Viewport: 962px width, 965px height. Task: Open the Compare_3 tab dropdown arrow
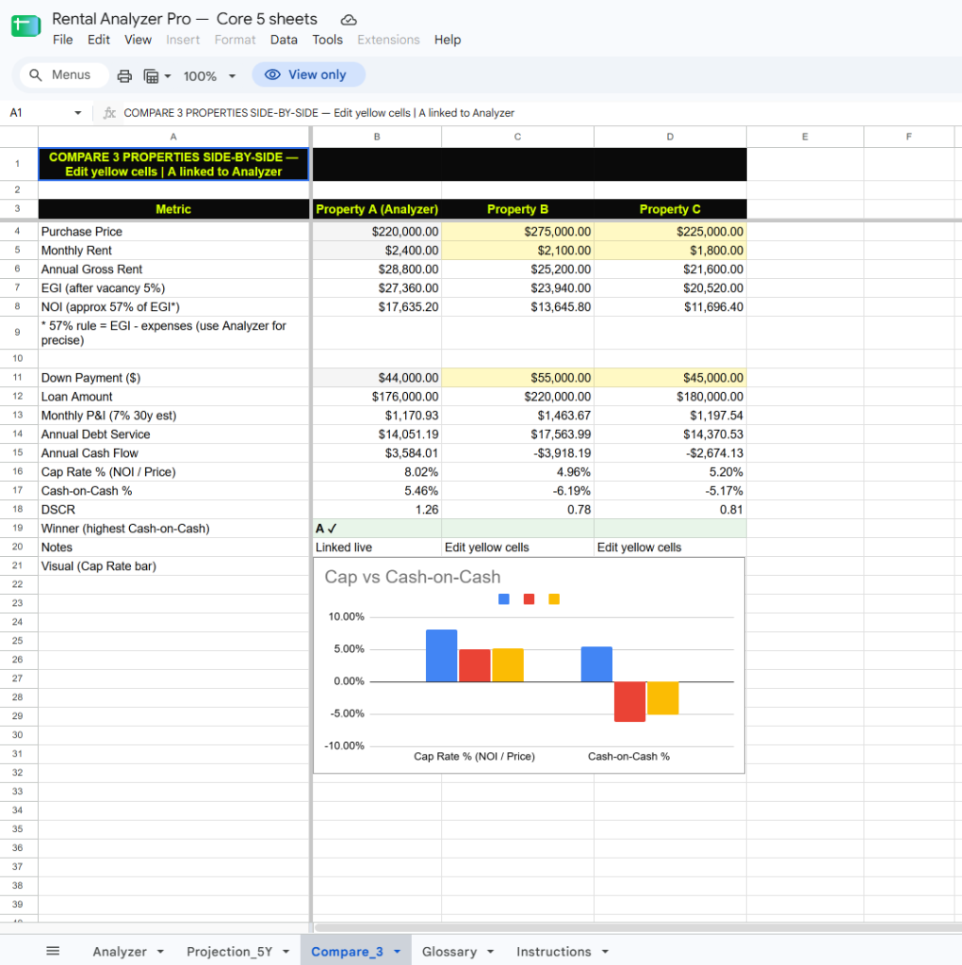click(397, 952)
